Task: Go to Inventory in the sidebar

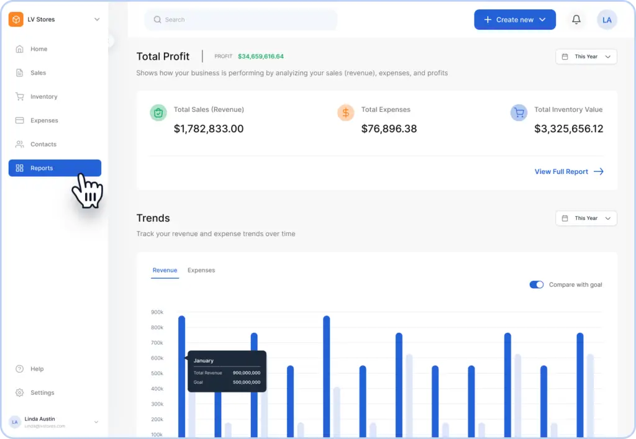Action: pyautogui.click(x=43, y=97)
